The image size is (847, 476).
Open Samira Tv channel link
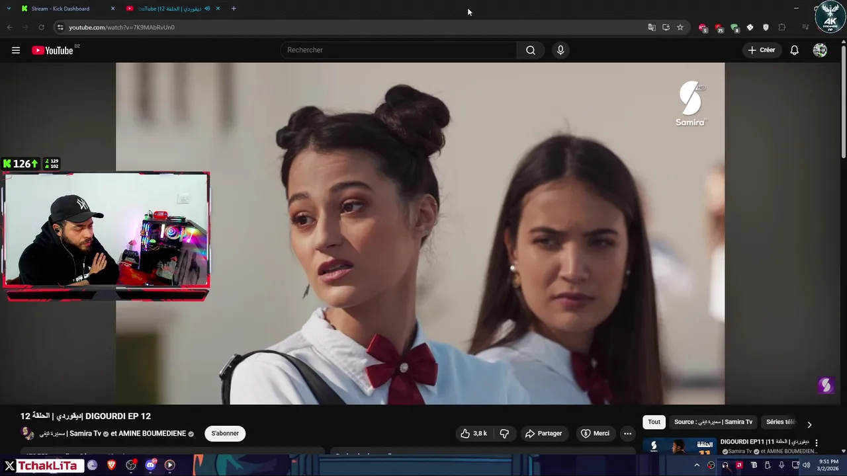(x=69, y=434)
